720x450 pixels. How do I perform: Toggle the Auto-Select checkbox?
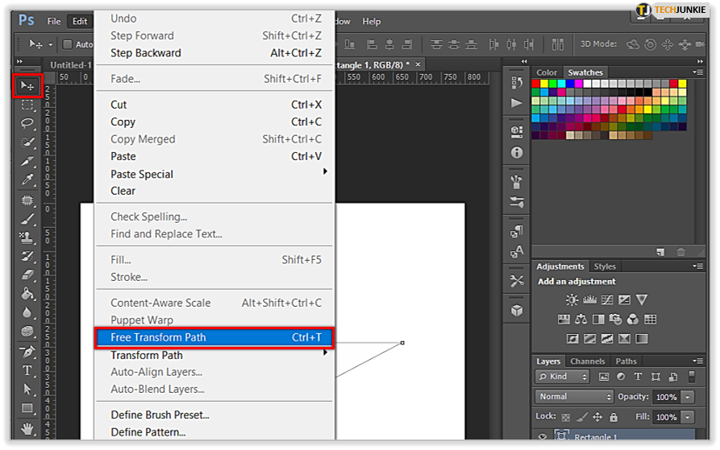tap(68, 44)
